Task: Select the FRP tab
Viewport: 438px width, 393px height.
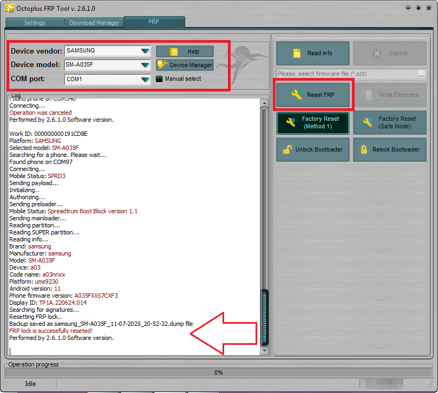Action: tap(154, 22)
